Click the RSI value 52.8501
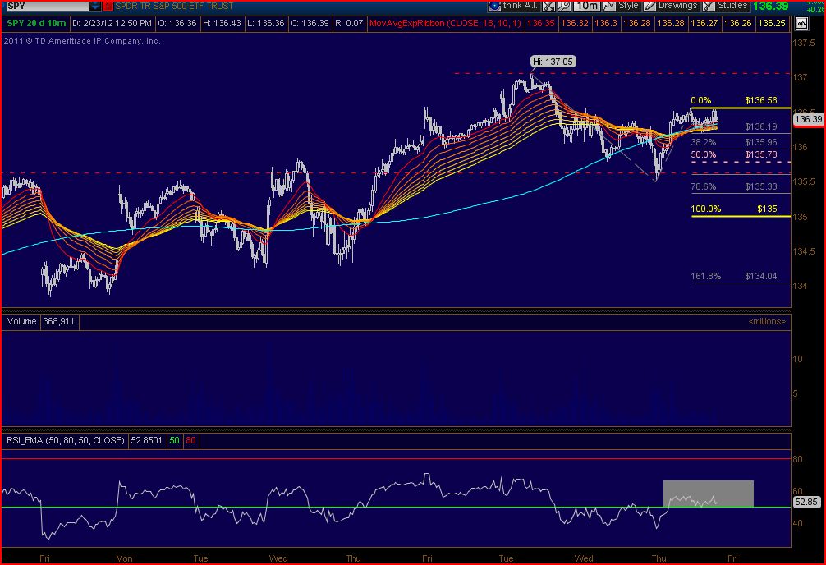This screenshot has width=826, height=565. pos(146,441)
